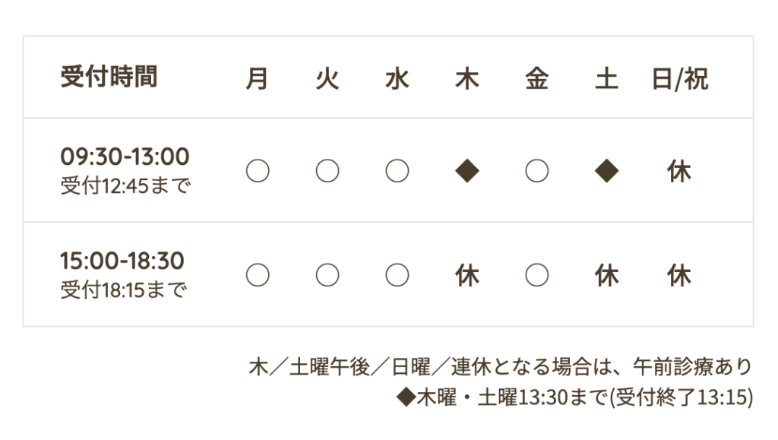The width and height of the screenshot is (778, 440).
Task: Click Sunday/holiday afternoon closed mark
Action: tap(679, 275)
